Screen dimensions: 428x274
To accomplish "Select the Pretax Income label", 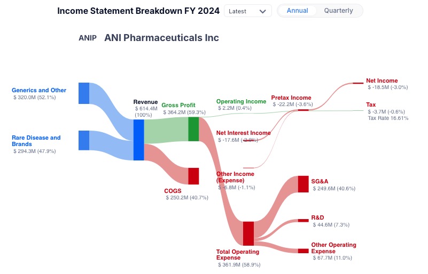I will point(291,98).
